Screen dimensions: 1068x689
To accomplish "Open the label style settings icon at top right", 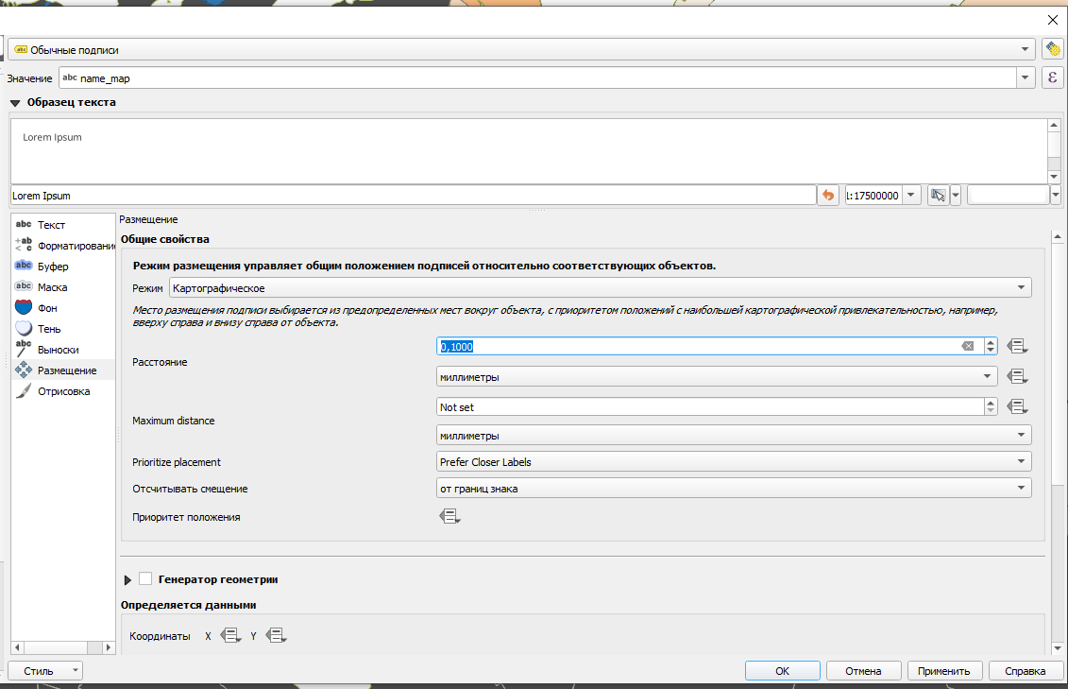I will tap(1053, 49).
